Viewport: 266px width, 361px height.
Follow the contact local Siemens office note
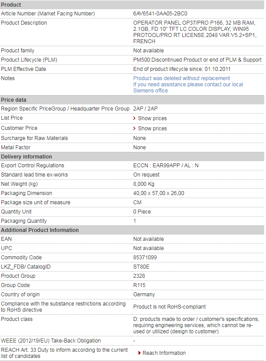pyautogui.click(x=188, y=88)
